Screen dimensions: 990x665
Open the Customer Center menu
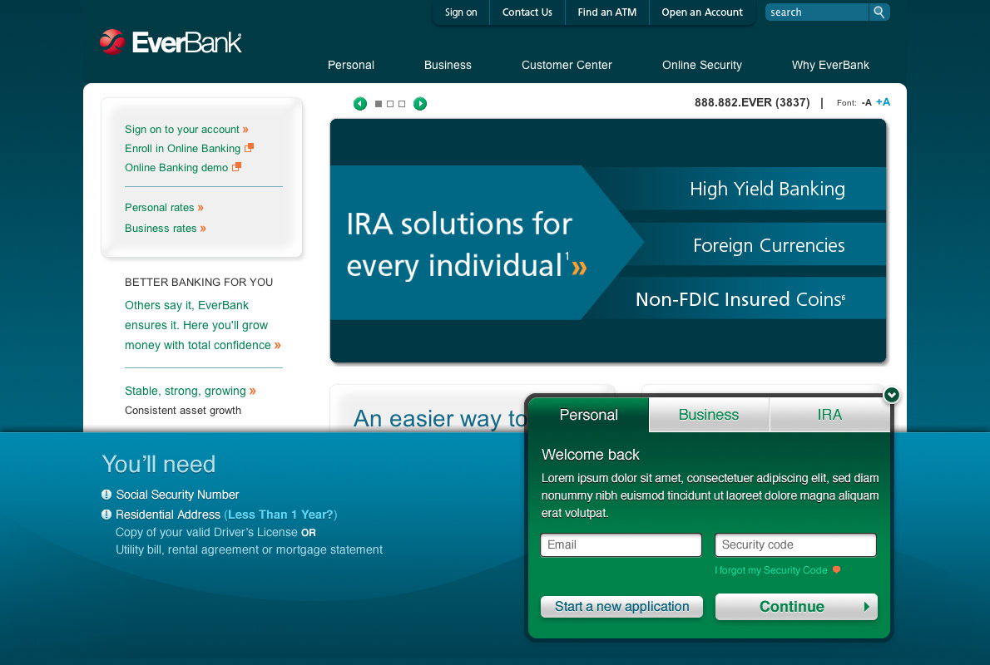(567, 65)
